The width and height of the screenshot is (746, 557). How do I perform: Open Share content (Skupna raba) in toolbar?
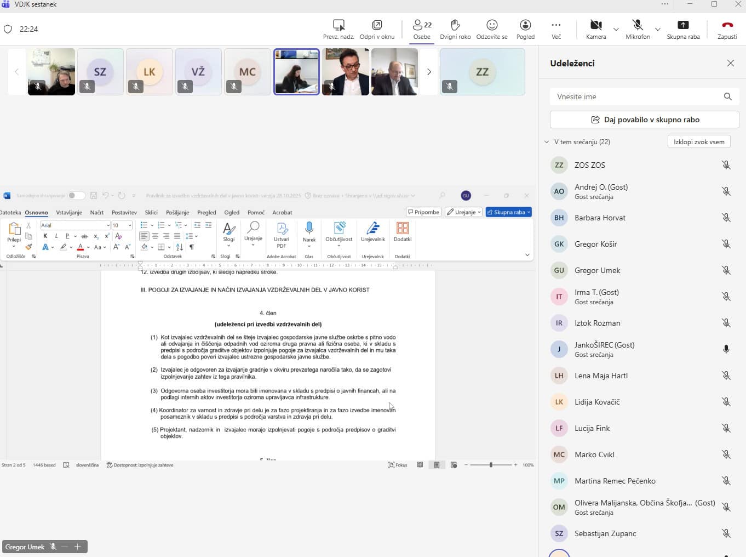[x=683, y=26]
